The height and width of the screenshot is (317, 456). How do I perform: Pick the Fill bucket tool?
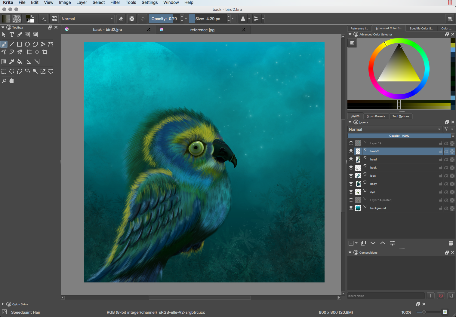(20, 62)
